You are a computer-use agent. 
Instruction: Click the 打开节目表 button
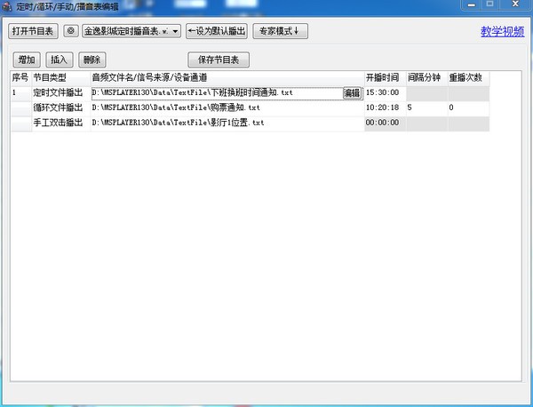coord(33,31)
